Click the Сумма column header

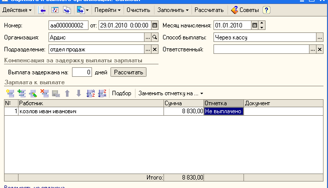coord(183,103)
